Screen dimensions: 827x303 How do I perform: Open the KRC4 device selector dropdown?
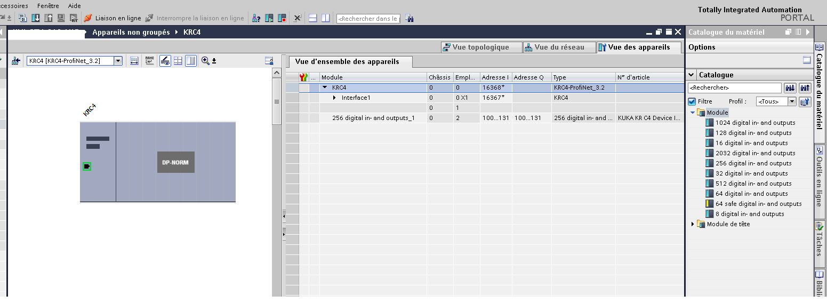pos(118,61)
